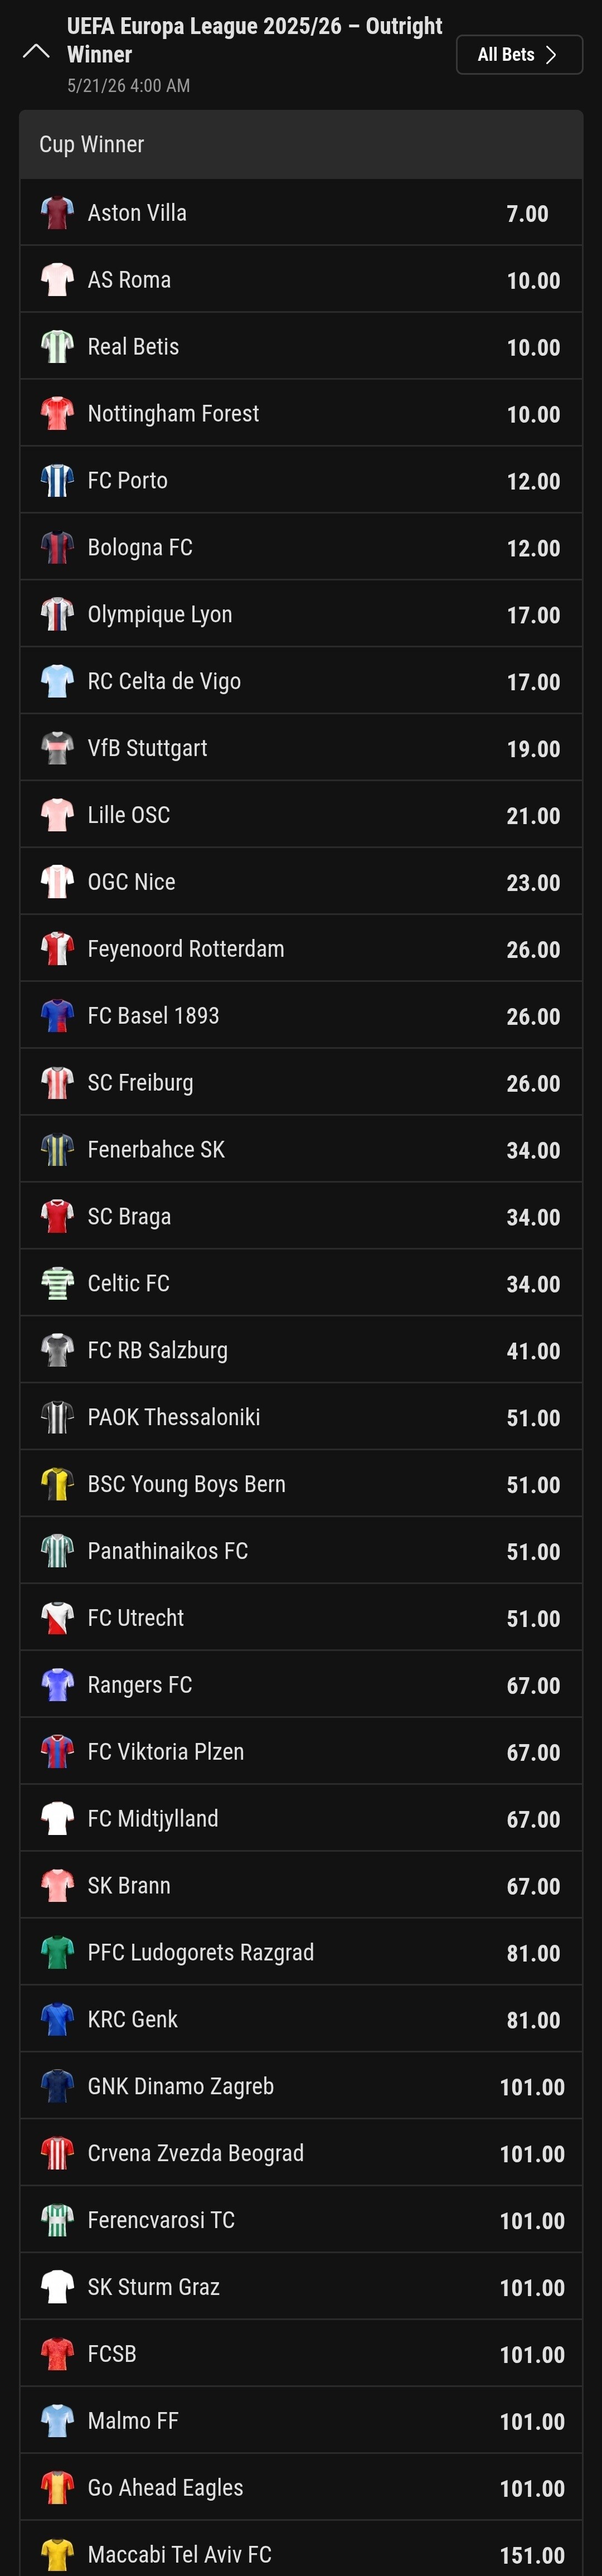Click the Cup Winner market header
The image size is (602, 2576).
point(301,144)
